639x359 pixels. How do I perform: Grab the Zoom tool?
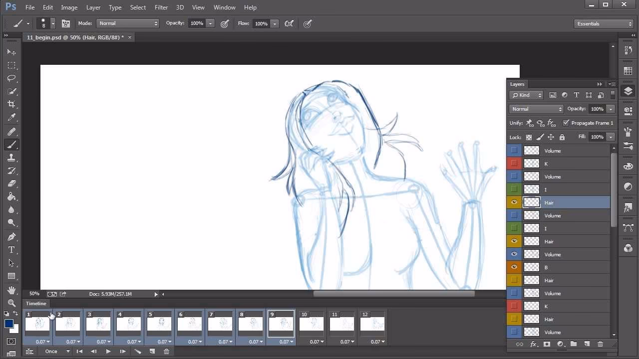[x=11, y=303]
